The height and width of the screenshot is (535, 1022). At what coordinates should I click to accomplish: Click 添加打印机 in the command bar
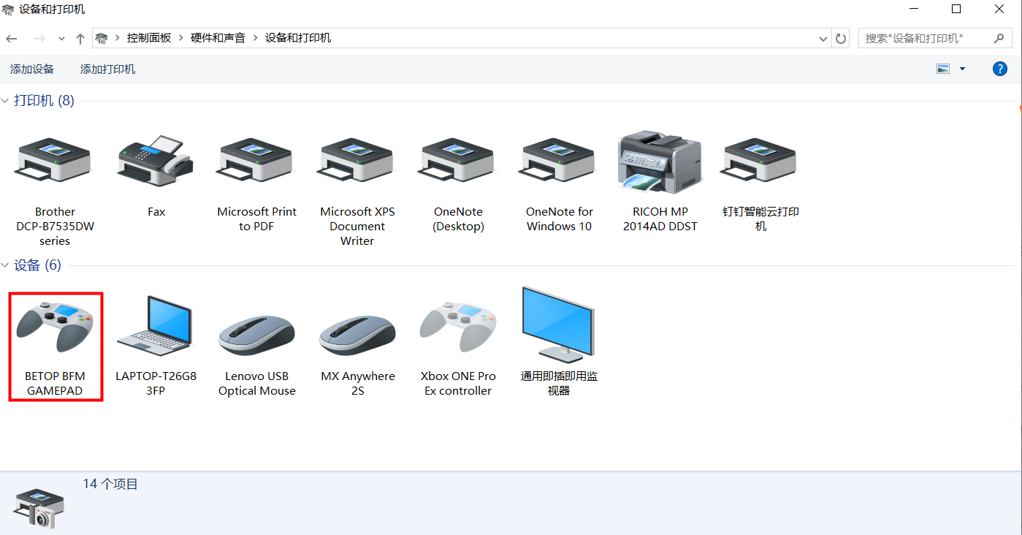[x=107, y=69]
